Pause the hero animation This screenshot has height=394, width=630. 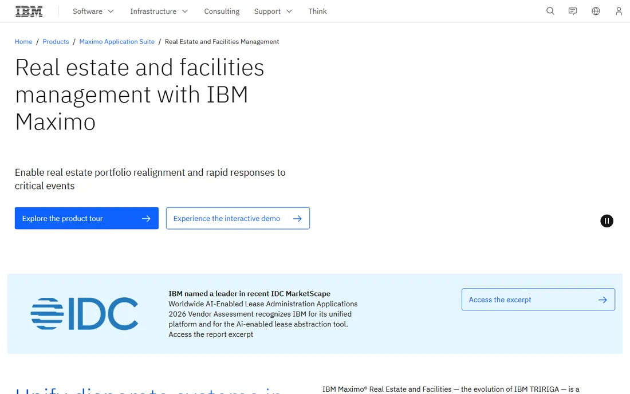[x=607, y=221]
